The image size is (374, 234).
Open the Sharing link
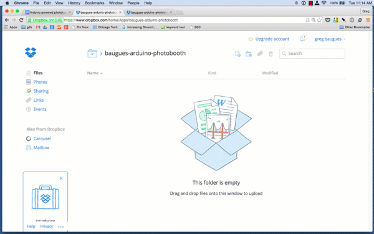click(x=41, y=91)
